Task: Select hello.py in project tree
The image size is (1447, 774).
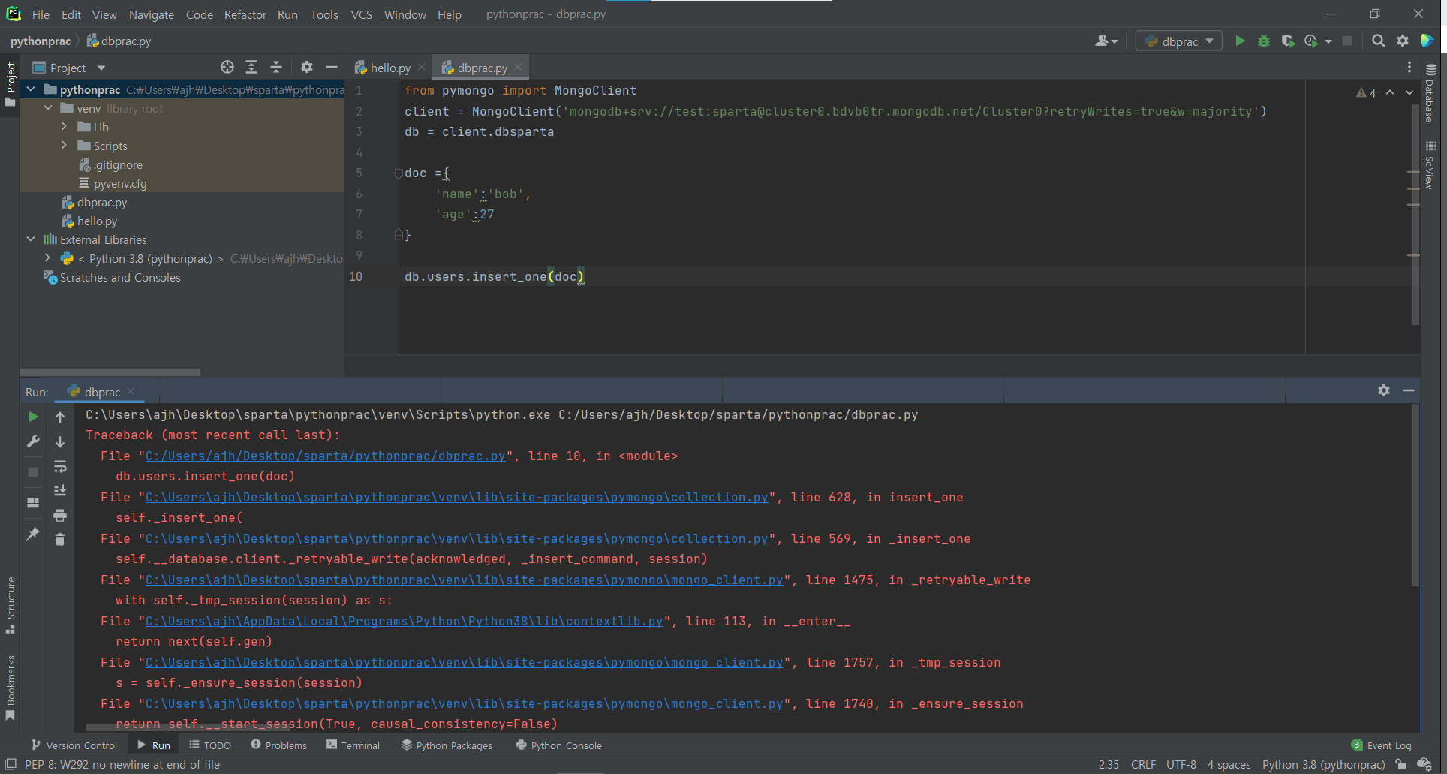Action: tap(97, 221)
